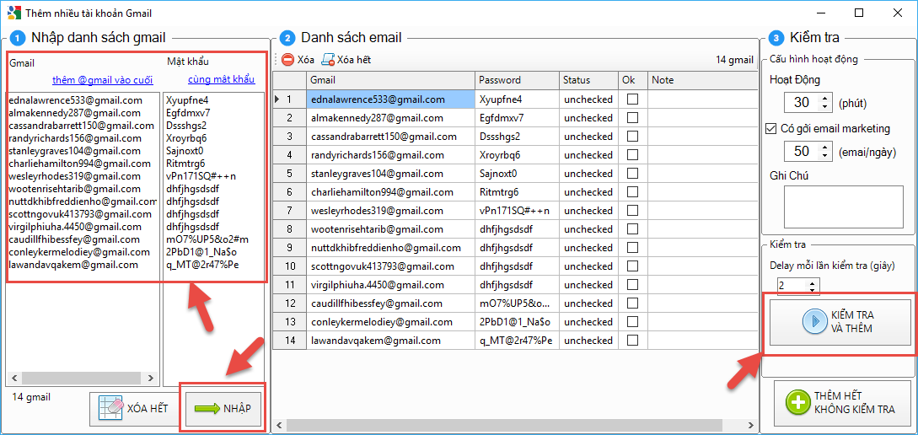Click password cell vPn171SQ#++n in table
Viewport: 918px width, 435px height.
(x=517, y=211)
